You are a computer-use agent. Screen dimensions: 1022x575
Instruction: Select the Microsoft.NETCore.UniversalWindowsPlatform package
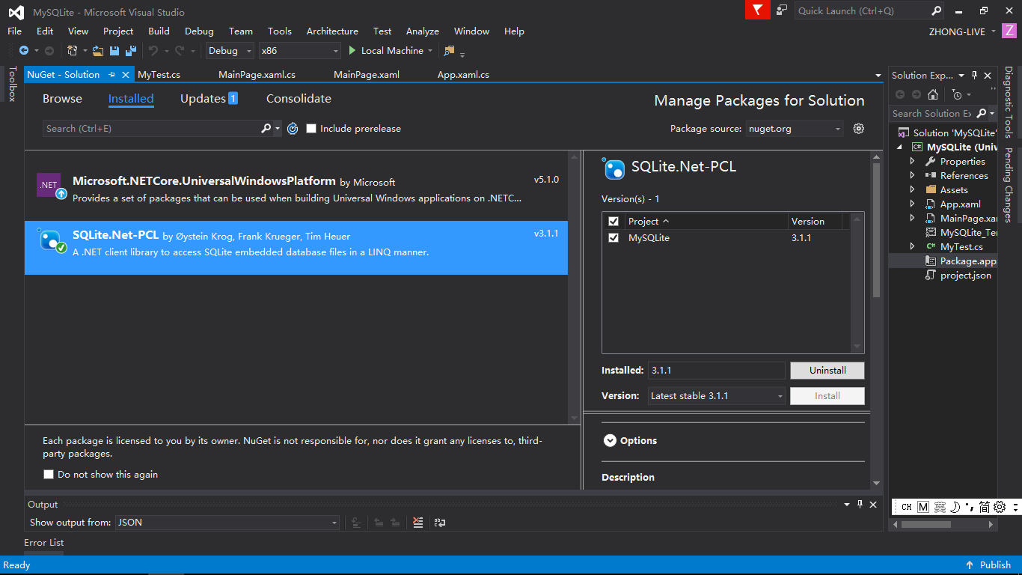coord(296,189)
